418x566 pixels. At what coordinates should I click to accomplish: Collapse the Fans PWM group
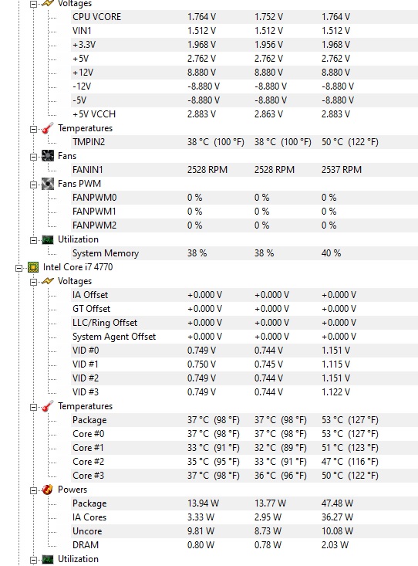[33, 185]
